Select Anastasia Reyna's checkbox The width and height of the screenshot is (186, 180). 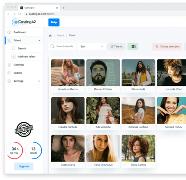click(x=54, y=89)
